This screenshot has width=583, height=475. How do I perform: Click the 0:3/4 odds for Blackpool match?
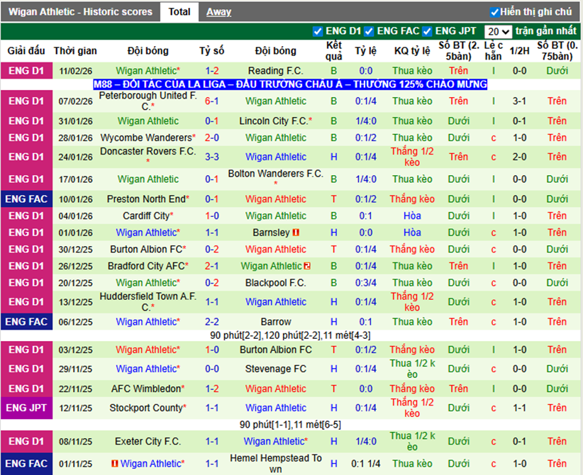coord(366,283)
